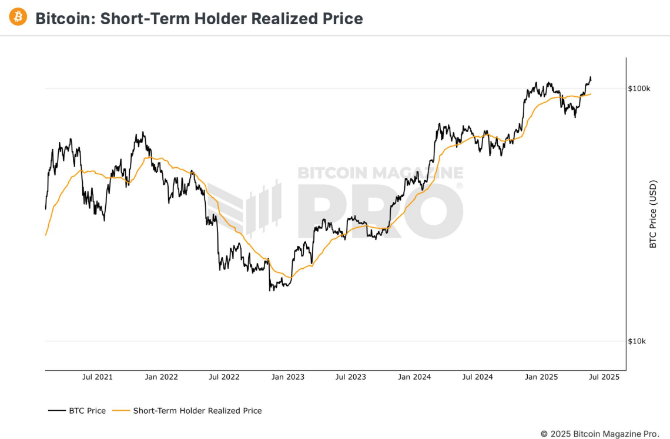
Task: Select the Jan 2024 x-axis label
Action: coord(414,377)
